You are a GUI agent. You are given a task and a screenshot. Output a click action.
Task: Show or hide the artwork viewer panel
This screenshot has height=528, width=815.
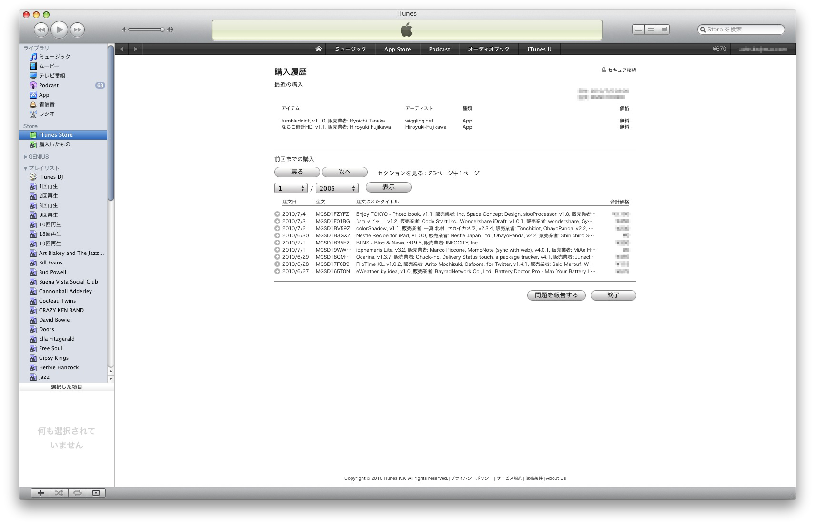pyautogui.click(x=96, y=493)
